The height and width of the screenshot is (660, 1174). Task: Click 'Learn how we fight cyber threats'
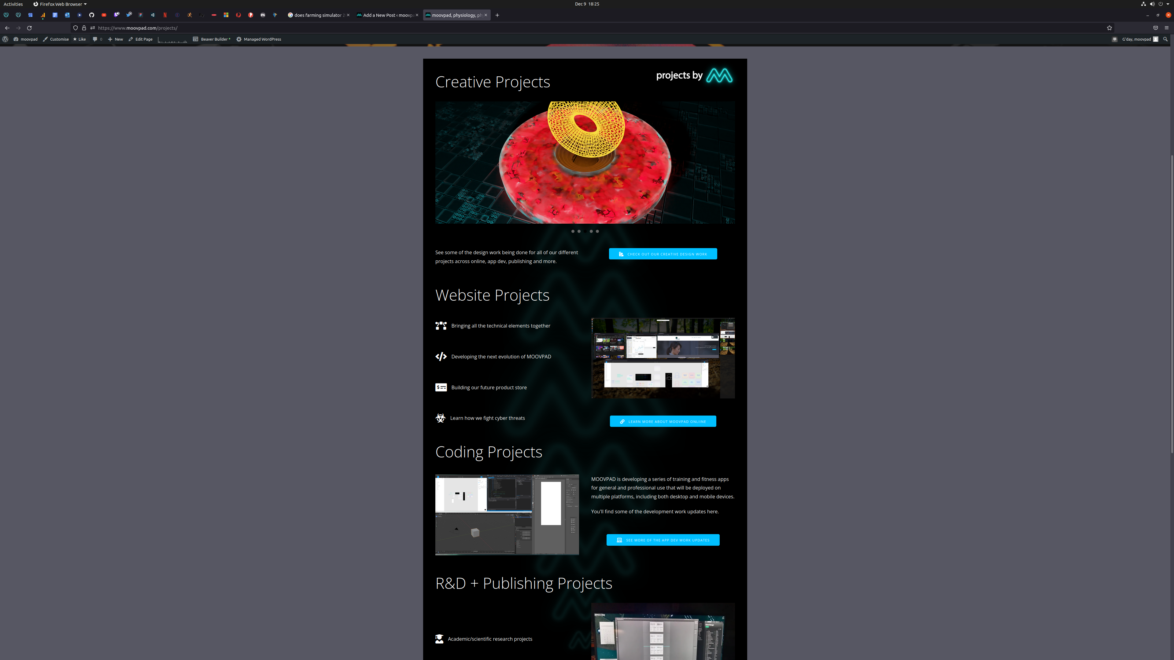[x=487, y=418]
